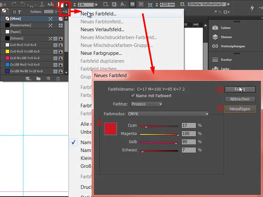
Task: Click the Fertig button
Action: pyautogui.click(x=240, y=89)
